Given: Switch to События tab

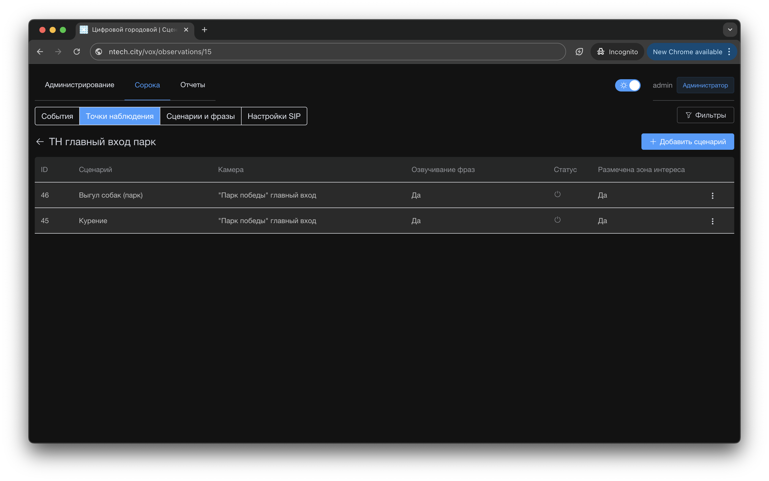Looking at the screenshot, I should 57,116.
